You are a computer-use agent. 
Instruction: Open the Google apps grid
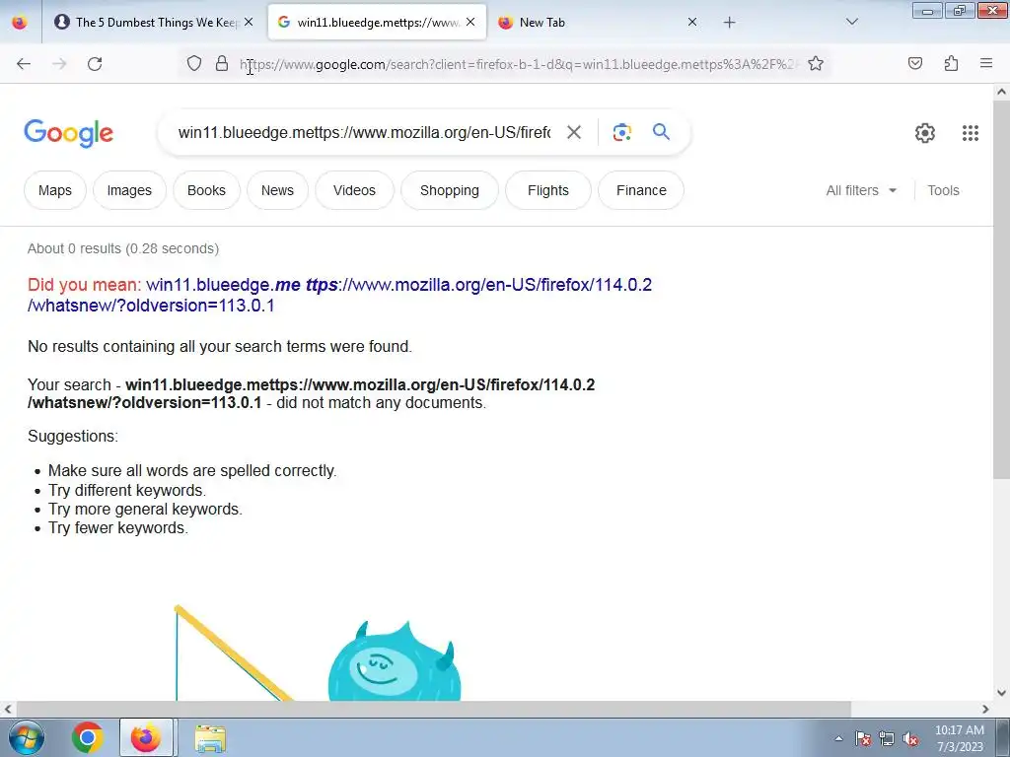click(971, 133)
